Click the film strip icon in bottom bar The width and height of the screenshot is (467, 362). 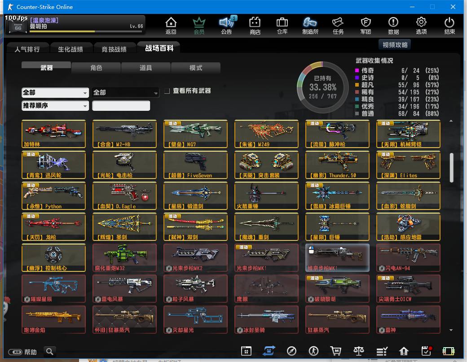tap(449, 351)
